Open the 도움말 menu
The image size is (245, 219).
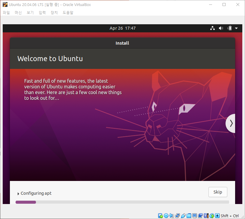[x=68, y=13]
